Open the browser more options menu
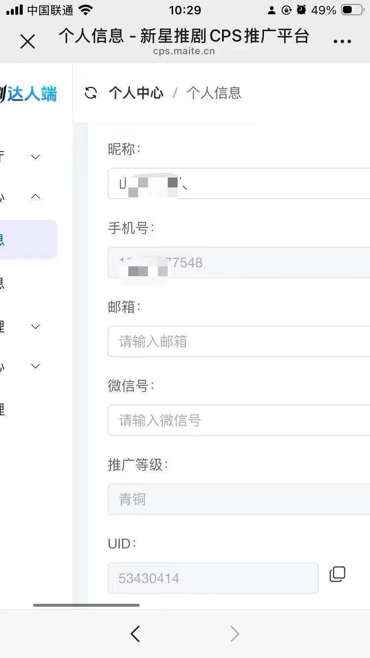370x658 pixels. pyautogui.click(x=341, y=41)
